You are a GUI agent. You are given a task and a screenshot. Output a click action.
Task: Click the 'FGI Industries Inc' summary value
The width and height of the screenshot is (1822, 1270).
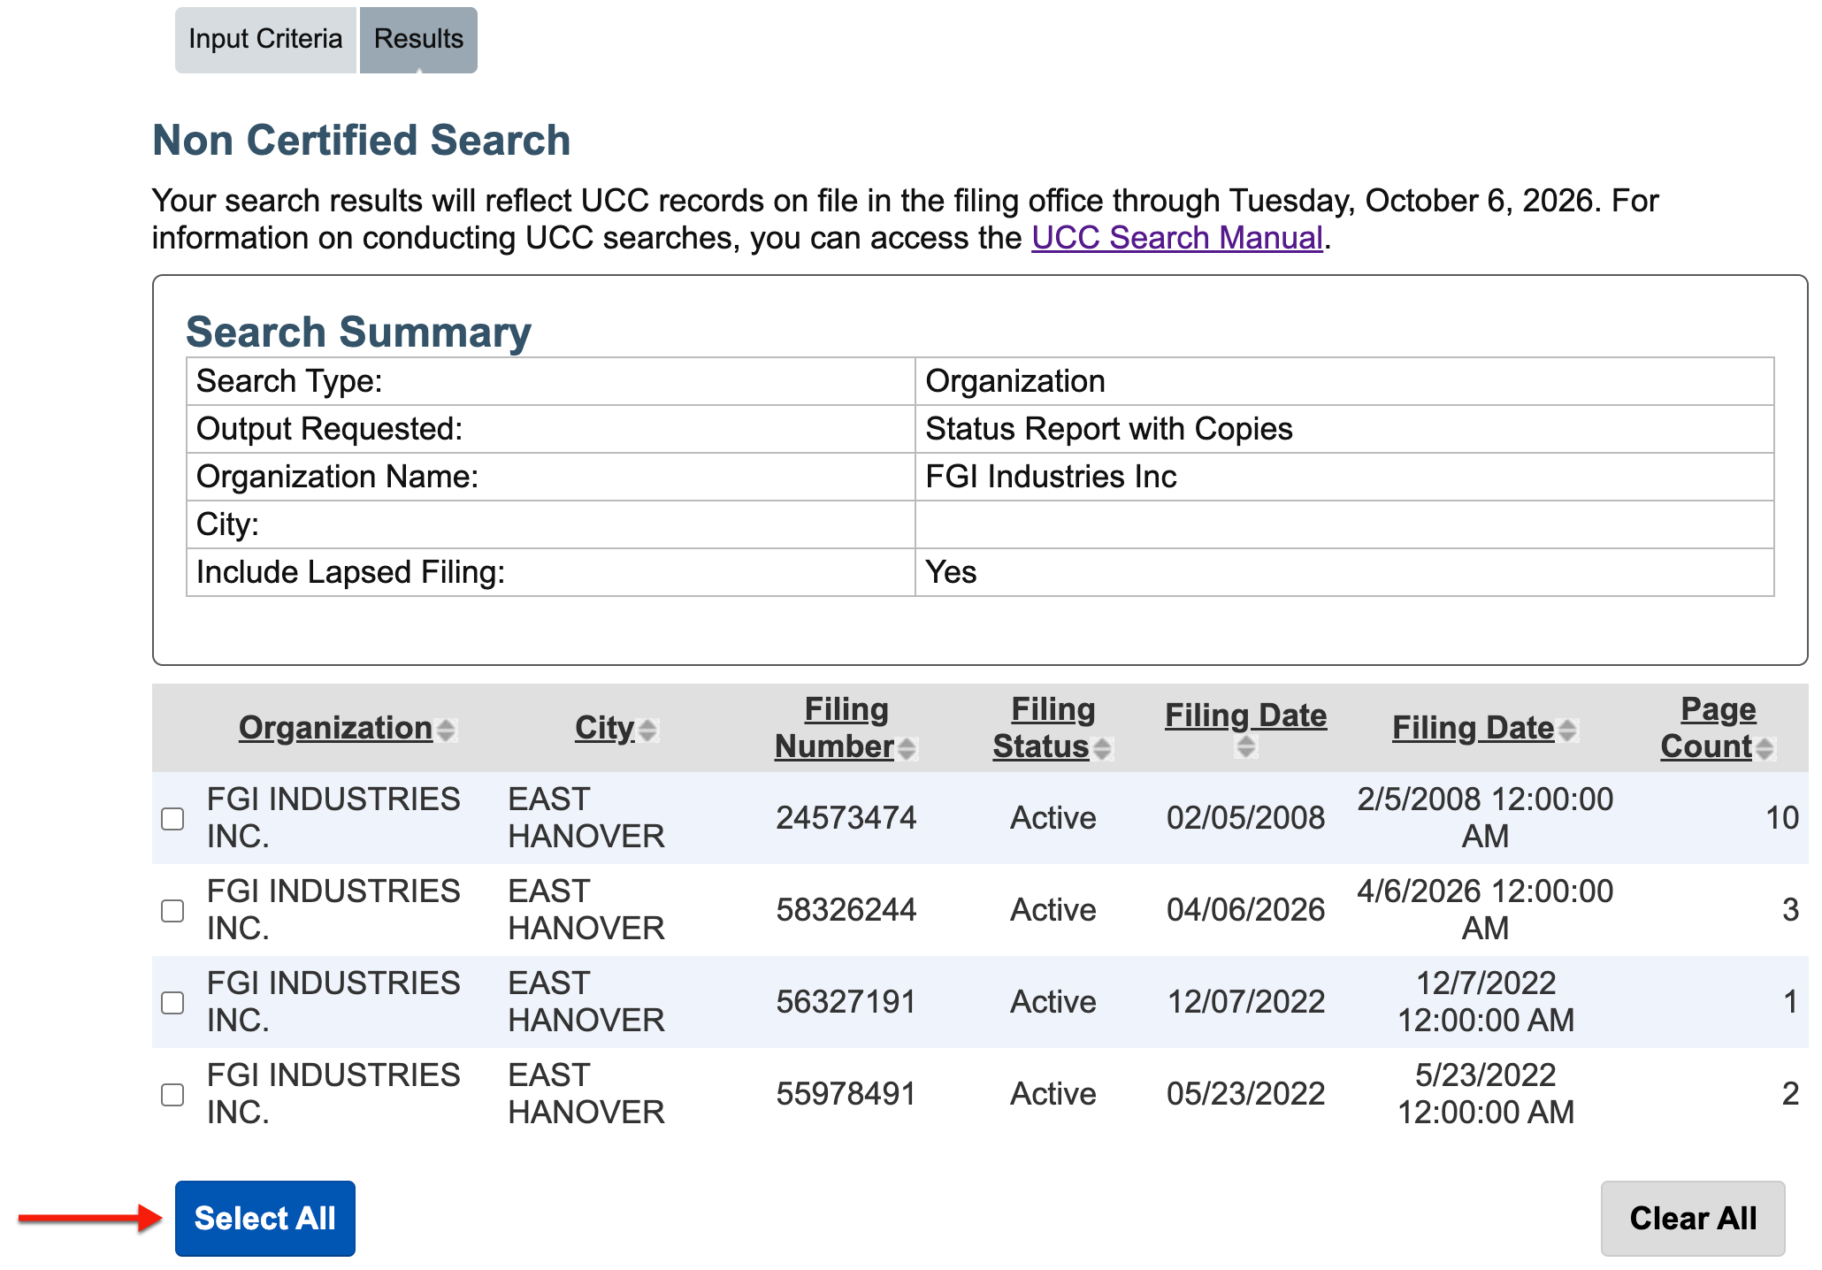(1051, 477)
